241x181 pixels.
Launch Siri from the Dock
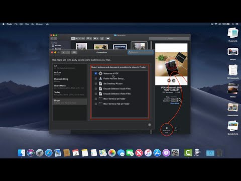[31, 153]
